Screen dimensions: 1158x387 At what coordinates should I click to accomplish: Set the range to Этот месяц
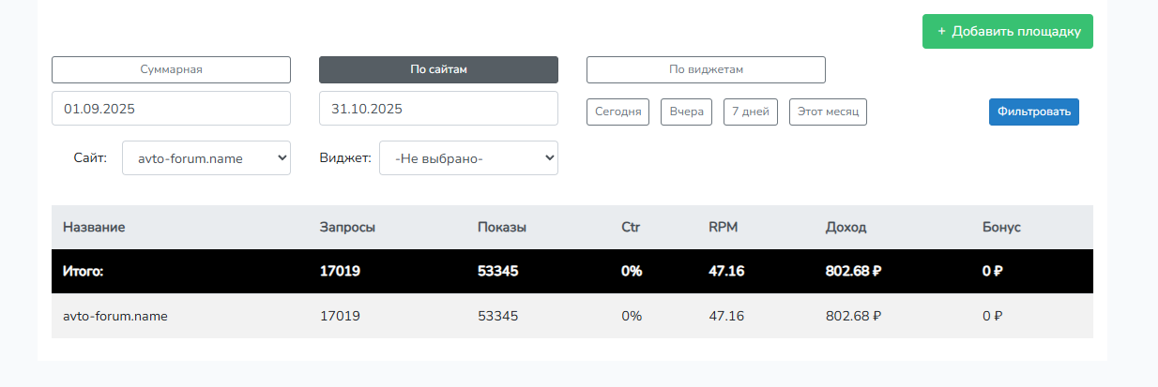pyautogui.click(x=828, y=112)
